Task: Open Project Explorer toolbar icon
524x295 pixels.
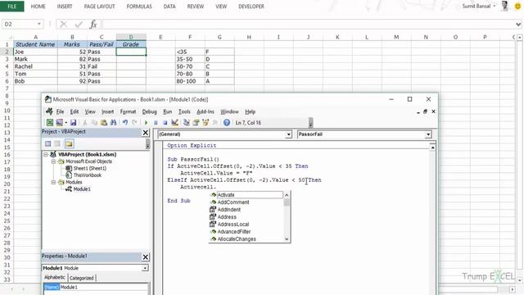Action: pos(187,123)
